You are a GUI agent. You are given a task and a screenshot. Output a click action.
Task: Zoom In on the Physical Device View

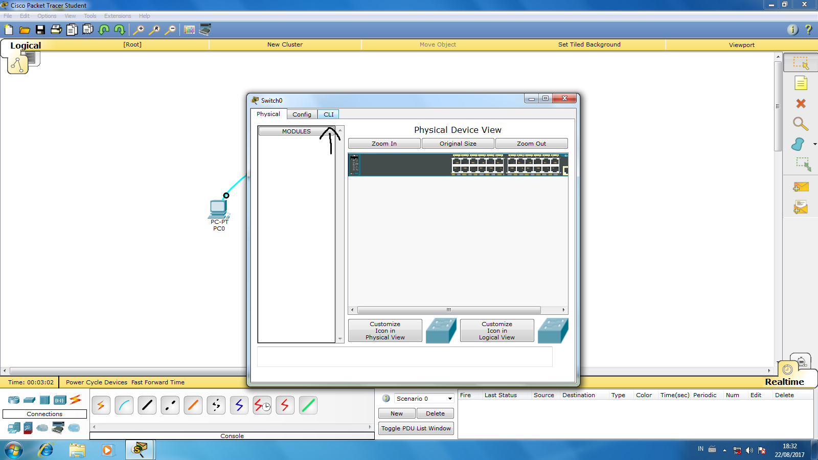coord(384,143)
